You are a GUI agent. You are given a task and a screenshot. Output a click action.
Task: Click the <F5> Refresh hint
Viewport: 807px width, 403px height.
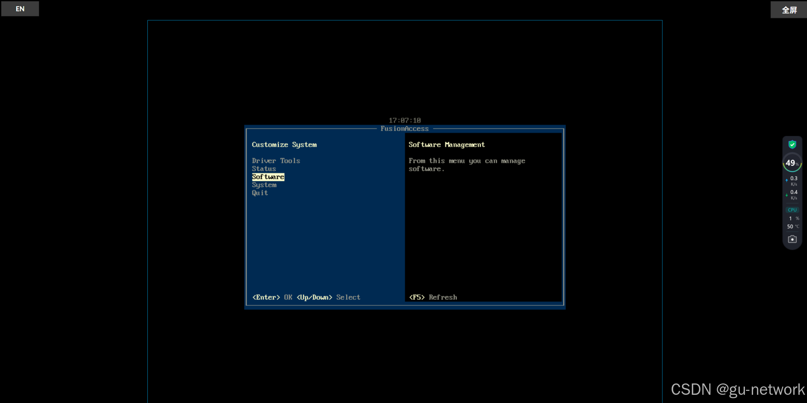[x=433, y=297]
